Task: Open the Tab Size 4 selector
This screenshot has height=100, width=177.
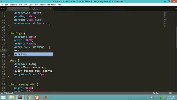Action: (x=157, y=93)
